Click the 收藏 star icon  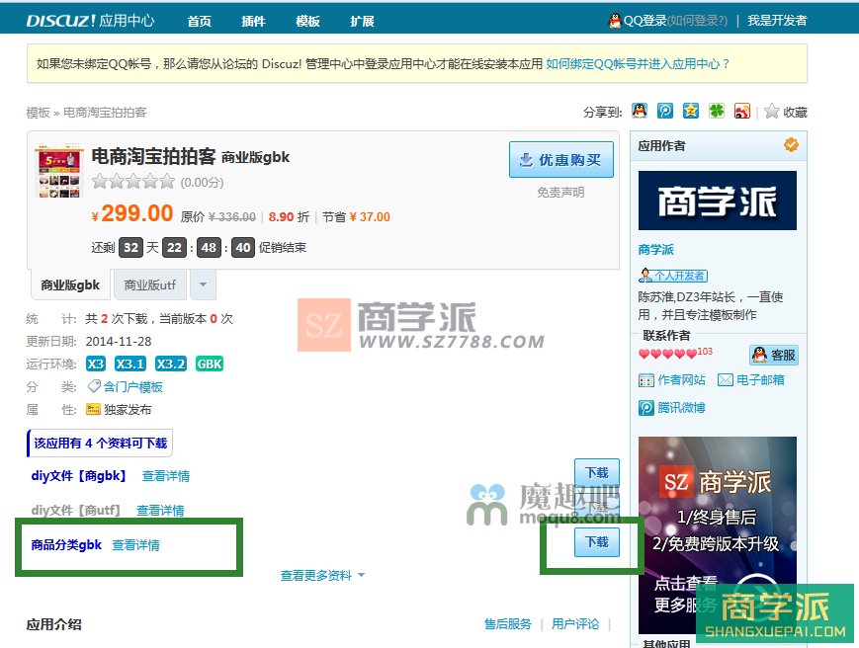[x=772, y=111]
